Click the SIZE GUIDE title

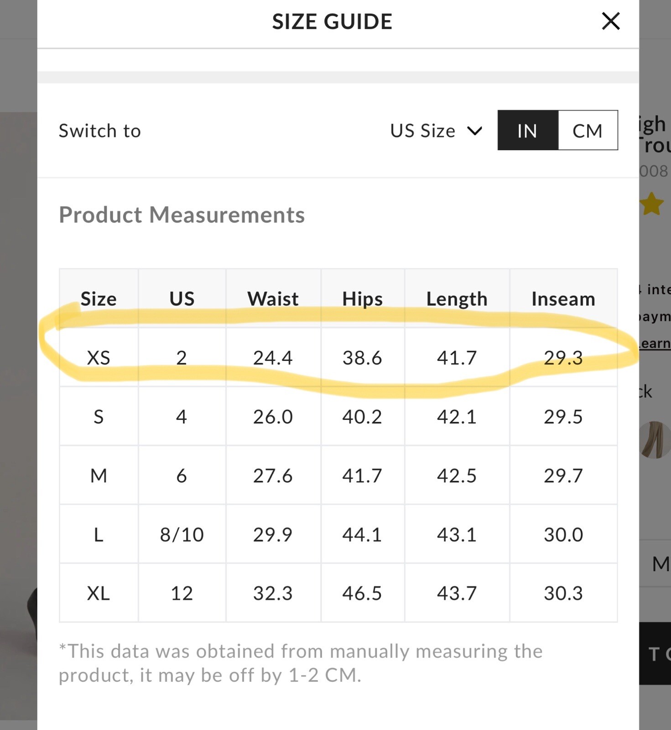pyautogui.click(x=332, y=21)
